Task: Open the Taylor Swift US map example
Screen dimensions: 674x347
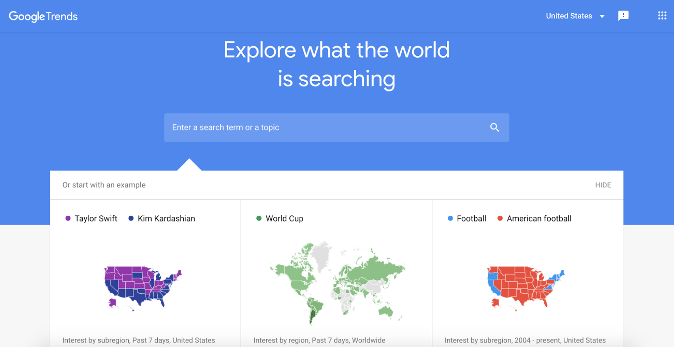Action: tap(143, 287)
